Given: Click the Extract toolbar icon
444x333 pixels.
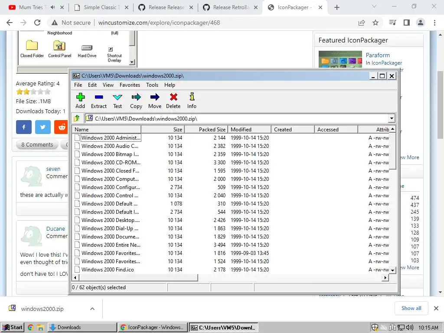Looking at the screenshot, I should point(99,98).
